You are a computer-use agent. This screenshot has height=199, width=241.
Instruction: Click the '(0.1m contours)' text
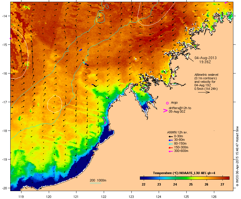tap(205, 78)
